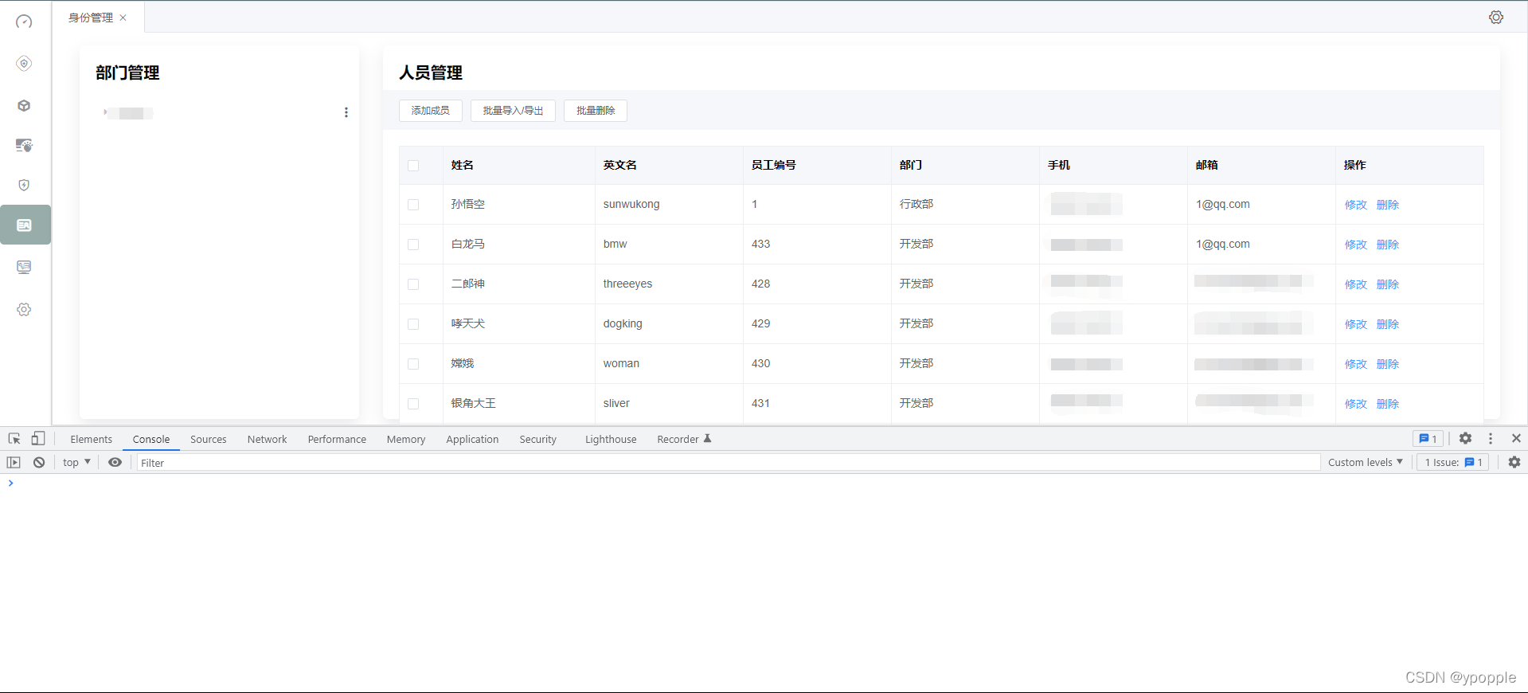
Task: Open the top JavaScript context dropdown
Action: [76, 462]
